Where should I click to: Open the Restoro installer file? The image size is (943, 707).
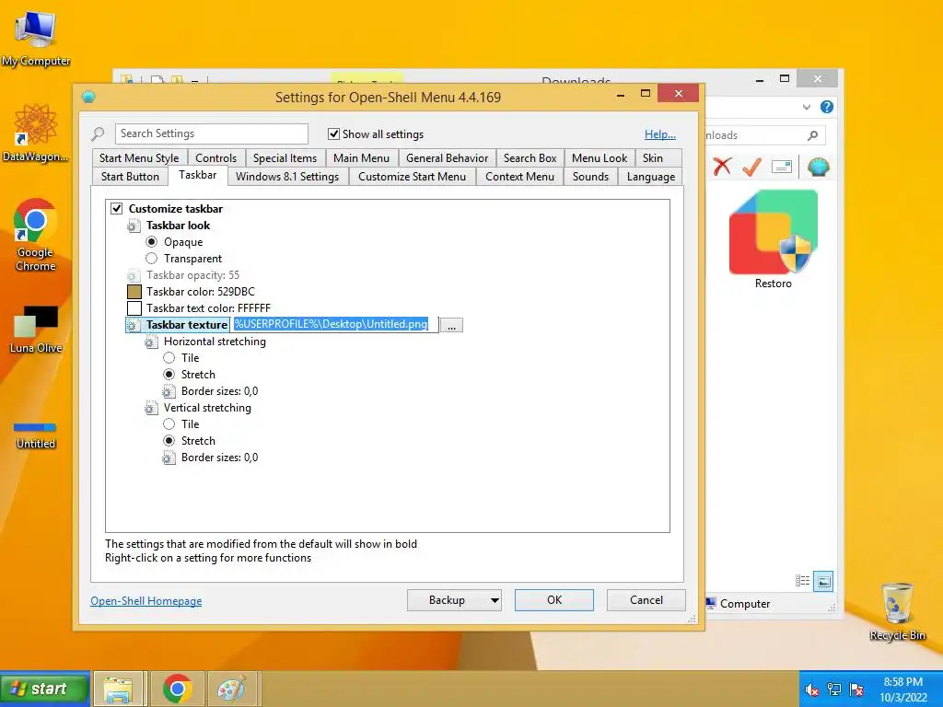(x=774, y=239)
